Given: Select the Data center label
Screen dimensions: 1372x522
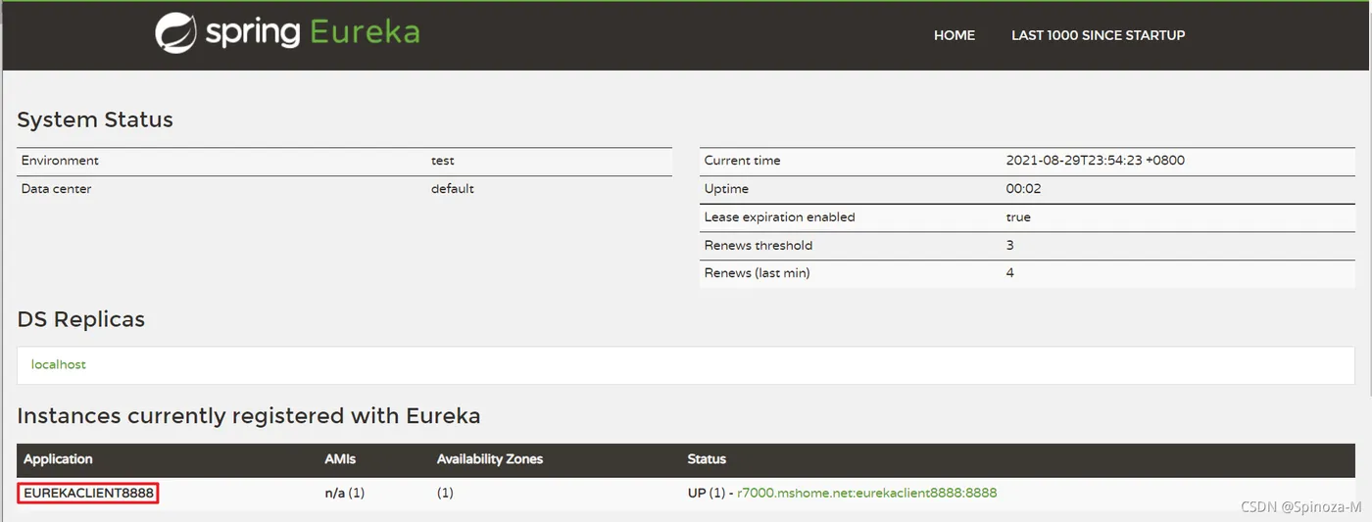Looking at the screenshot, I should (56, 189).
